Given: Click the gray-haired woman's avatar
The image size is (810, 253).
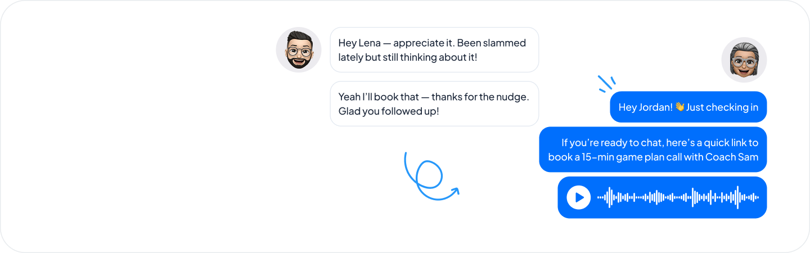Looking at the screenshot, I should point(744,60).
